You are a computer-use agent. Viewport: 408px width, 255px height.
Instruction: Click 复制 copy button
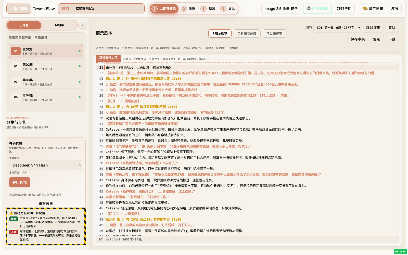pos(376,39)
